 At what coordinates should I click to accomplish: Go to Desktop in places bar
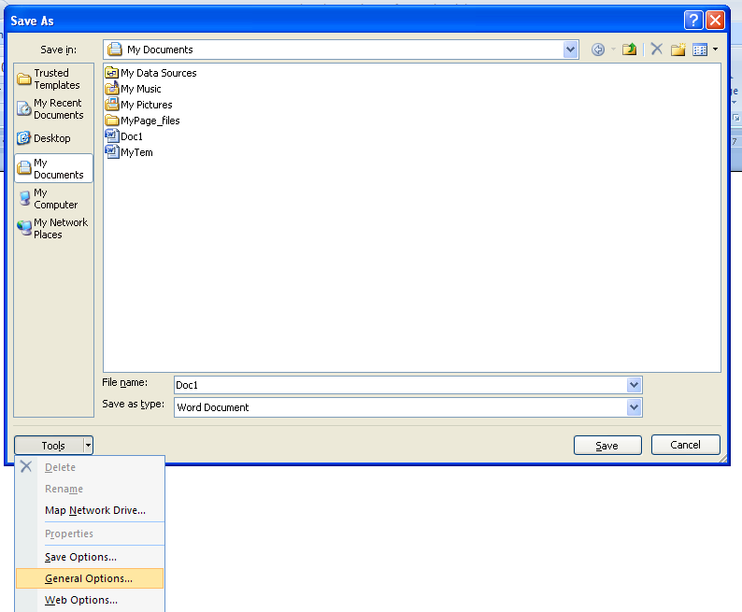click(x=53, y=138)
